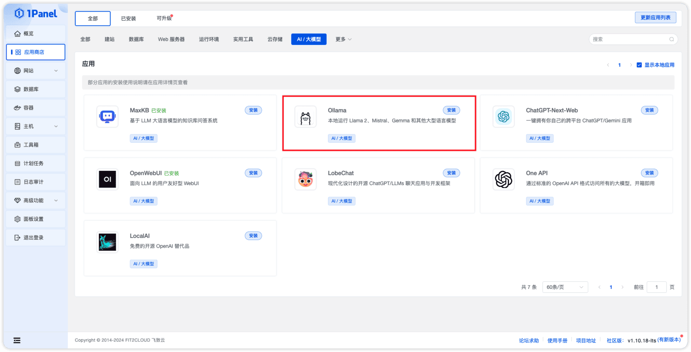The width and height of the screenshot is (691, 352).
Task: Click the 容器 docker whale icon
Action: (17, 108)
